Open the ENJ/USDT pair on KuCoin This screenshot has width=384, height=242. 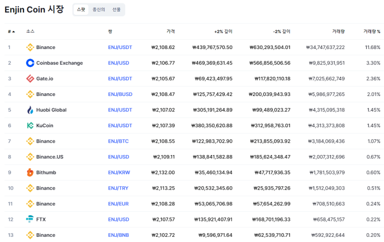(x=120, y=126)
